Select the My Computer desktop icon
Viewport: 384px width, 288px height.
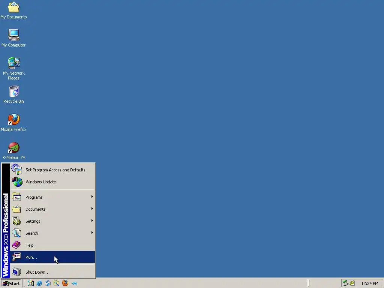[x=14, y=38]
